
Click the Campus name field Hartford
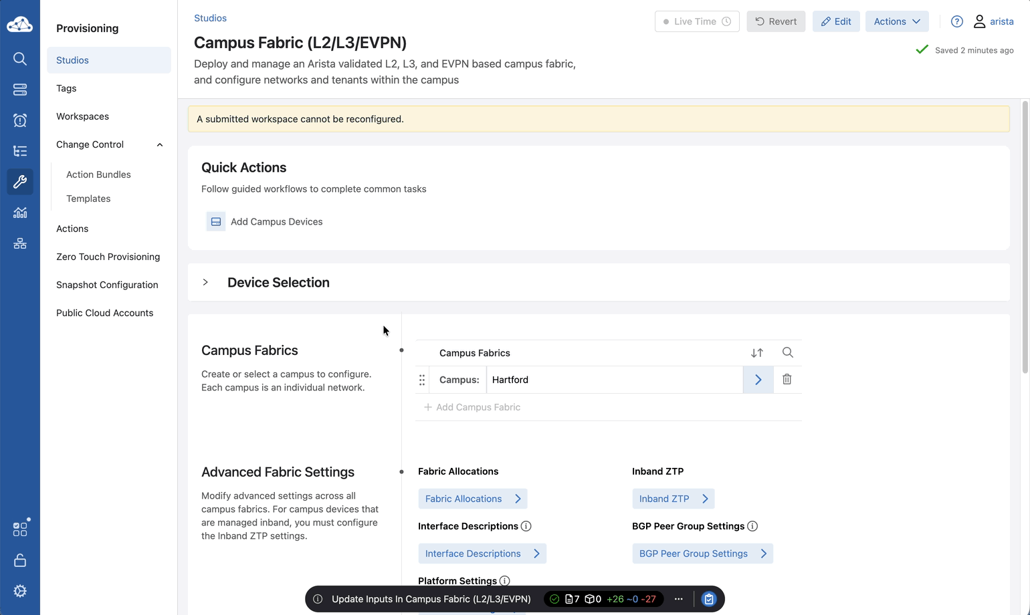point(615,380)
